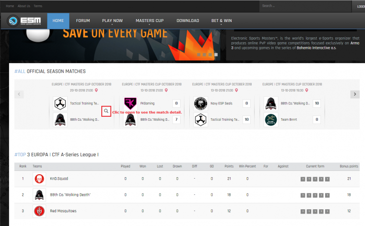365x226 pixels.
Task: Open match detail magnifier icon
Action: pyautogui.click(x=106, y=111)
